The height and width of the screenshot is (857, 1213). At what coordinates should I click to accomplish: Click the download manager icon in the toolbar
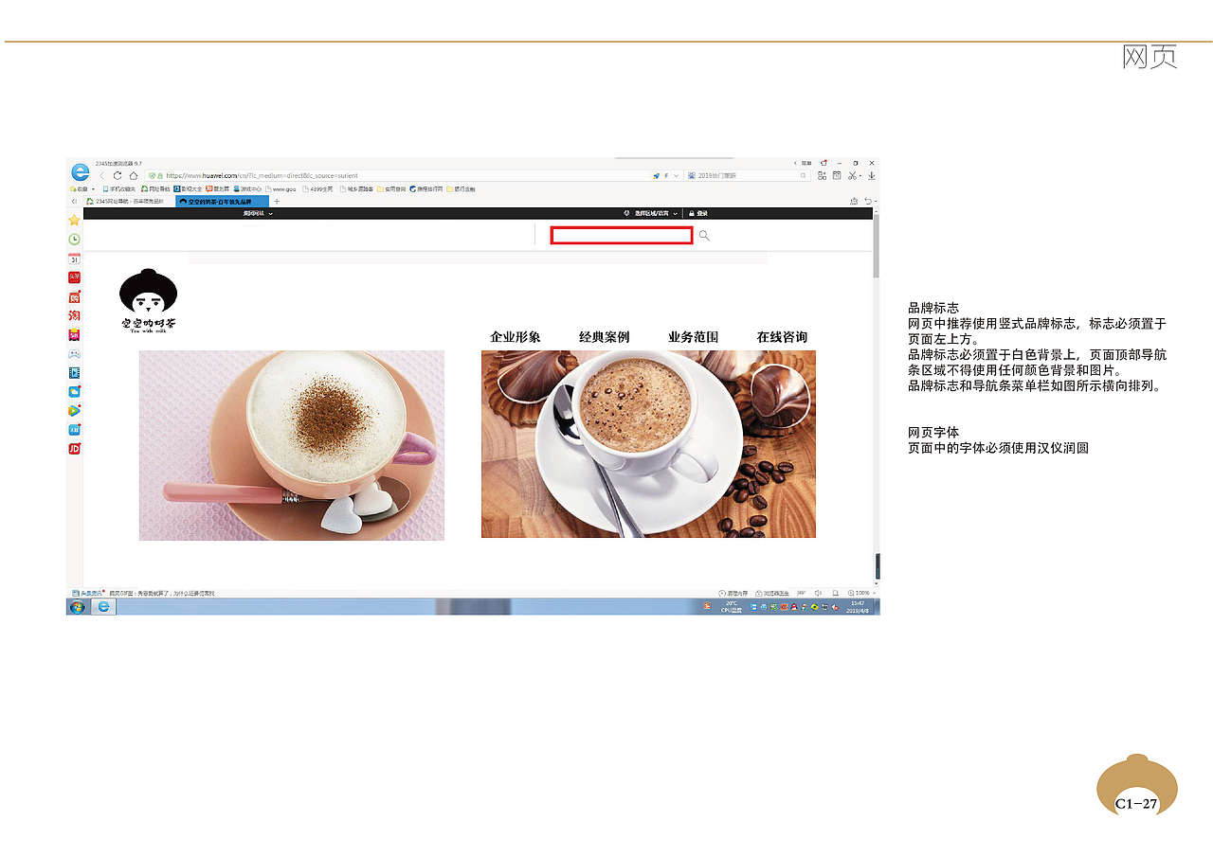point(870,175)
